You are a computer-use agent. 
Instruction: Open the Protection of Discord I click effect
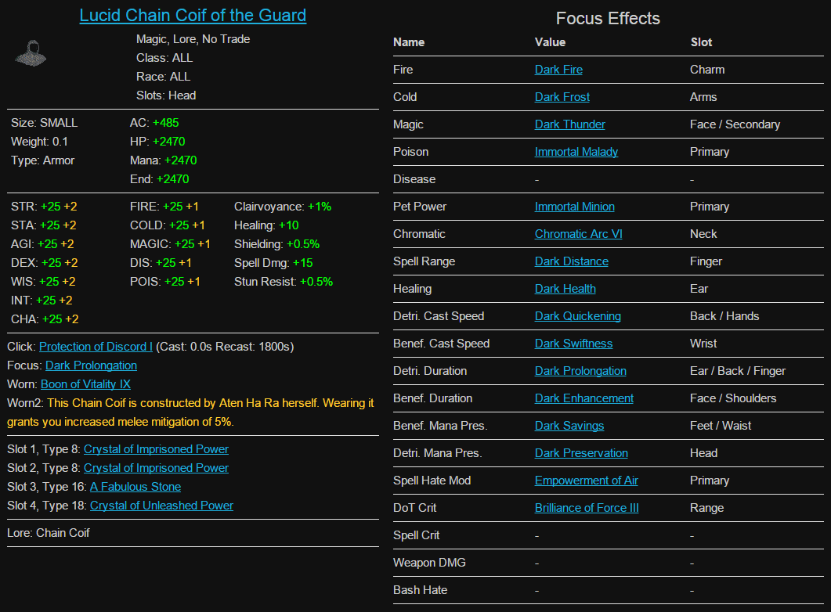pyautogui.click(x=96, y=347)
